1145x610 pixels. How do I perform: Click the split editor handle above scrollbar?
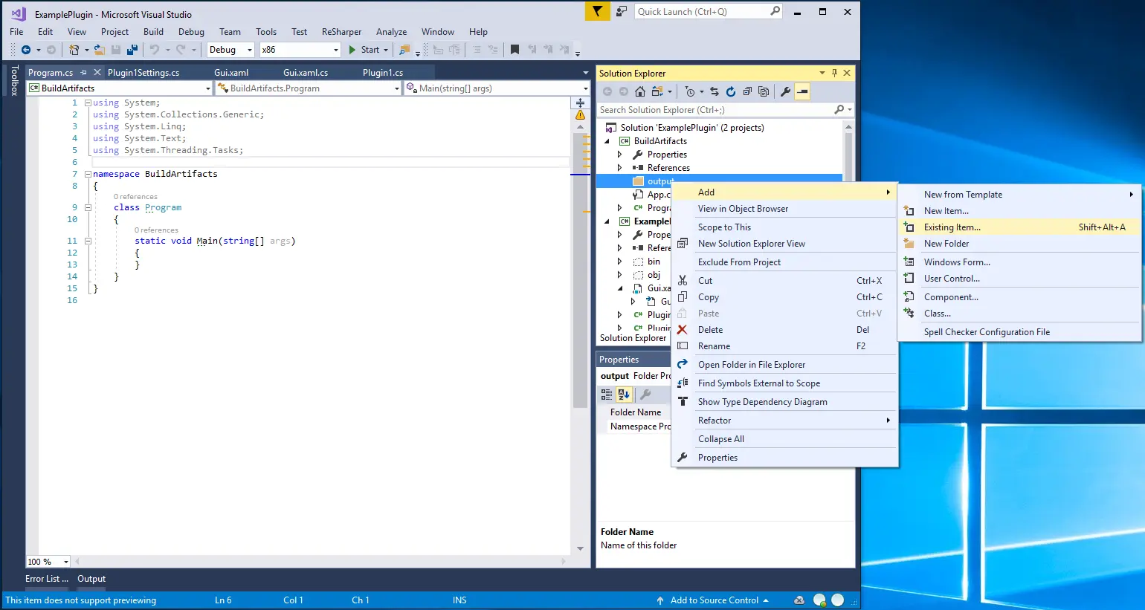tap(580, 103)
